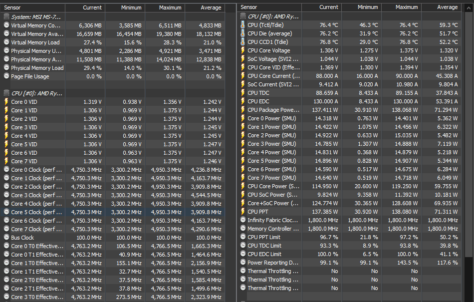
Task: Click the Average column header in left pane
Action: tap(211, 8)
